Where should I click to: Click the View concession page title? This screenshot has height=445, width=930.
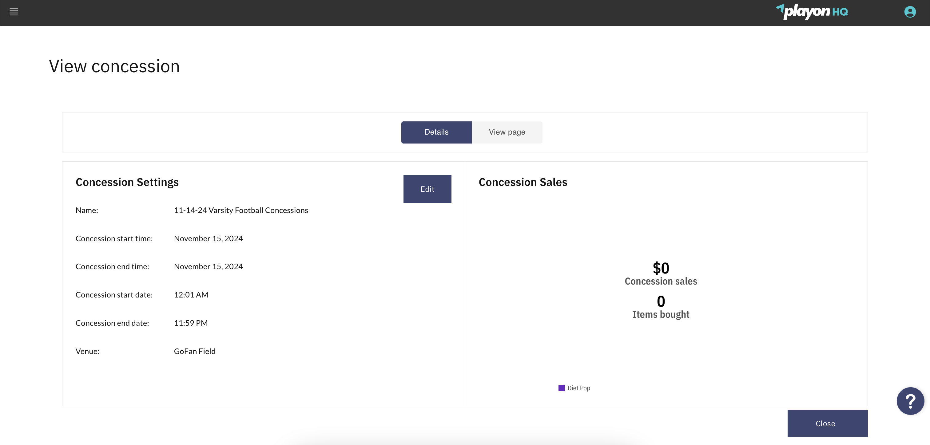point(114,66)
